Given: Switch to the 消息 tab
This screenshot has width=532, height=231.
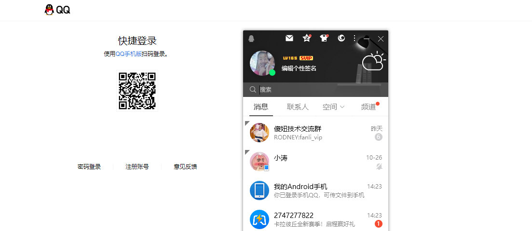Looking at the screenshot, I should pyautogui.click(x=261, y=107).
